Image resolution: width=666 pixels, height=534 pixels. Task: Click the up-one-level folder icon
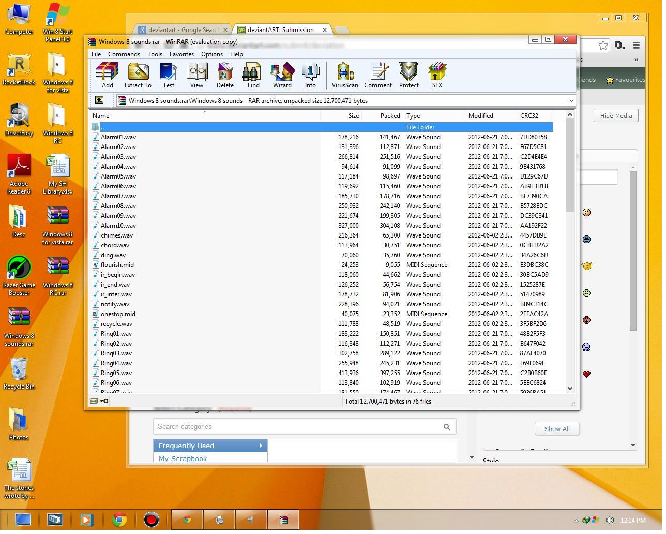point(99,100)
